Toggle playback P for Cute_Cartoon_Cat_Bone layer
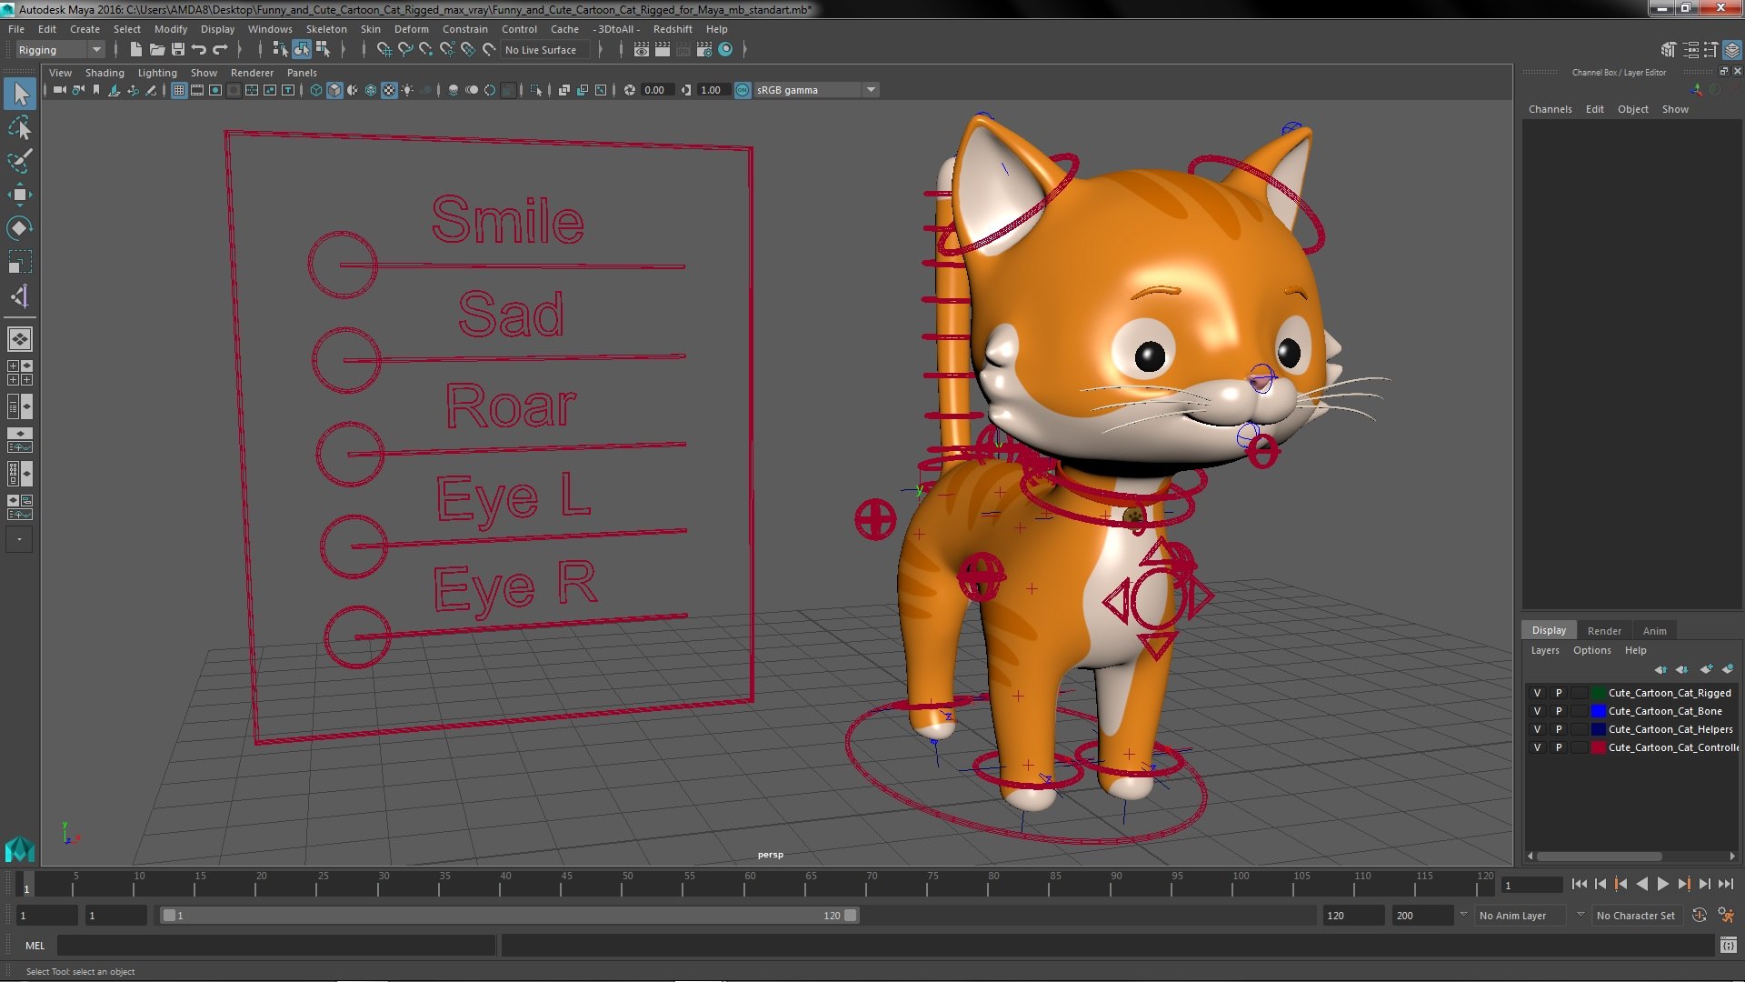The image size is (1745, 982). (1558, 711)
